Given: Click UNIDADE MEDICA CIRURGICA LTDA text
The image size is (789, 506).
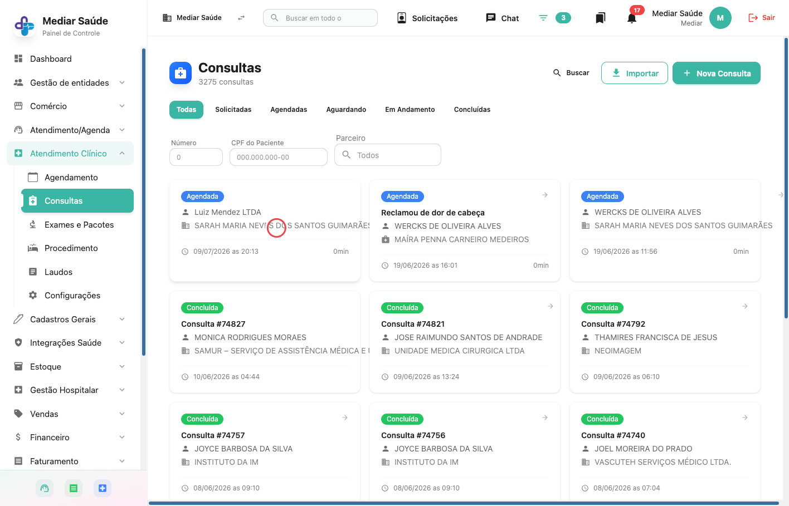Looking at the screenshot, I should click(460, 351).
